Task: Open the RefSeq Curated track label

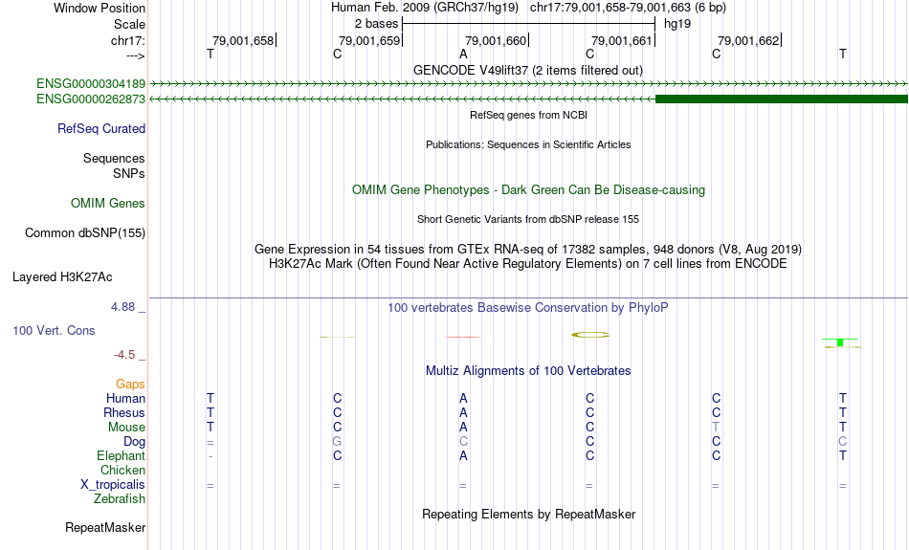Action: [101, 129]
